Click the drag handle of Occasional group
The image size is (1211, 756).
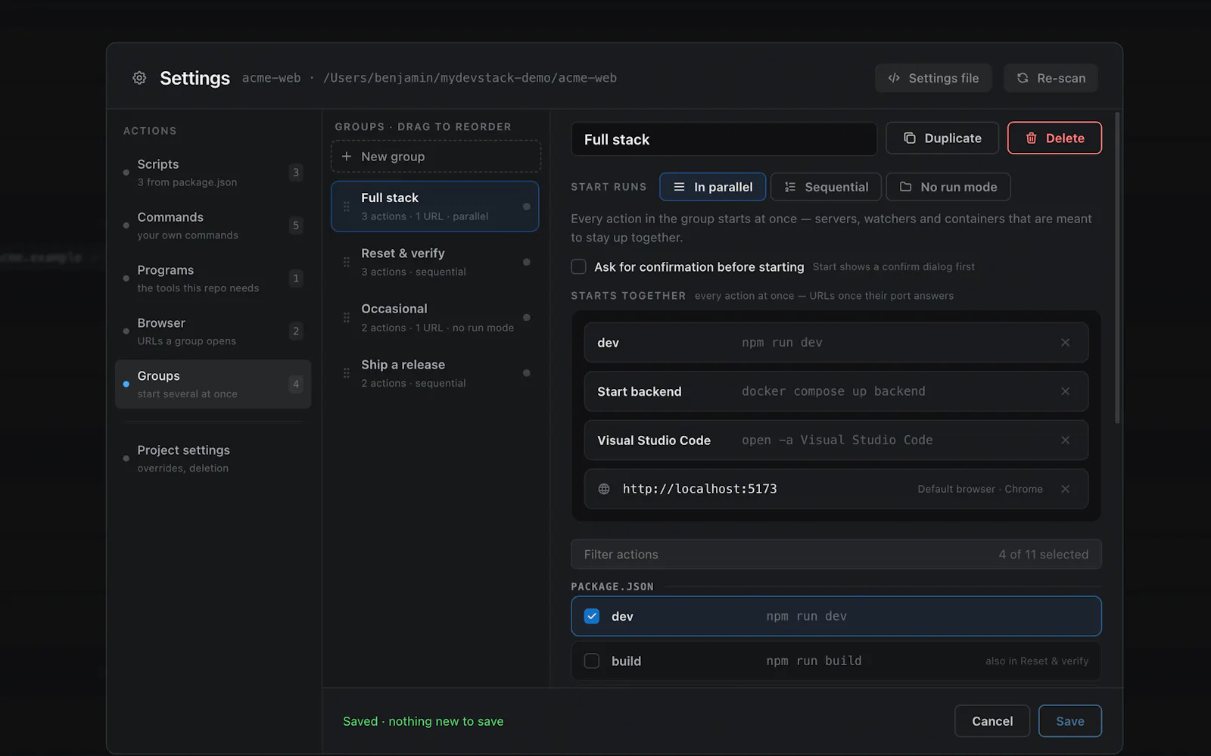[x=347, y=318]
